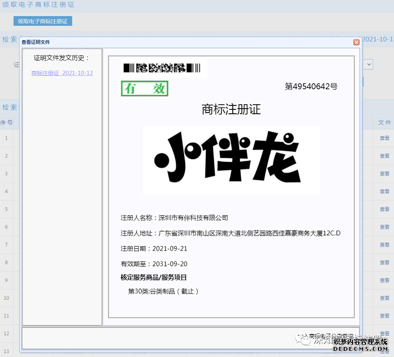The width and height of the screenshot is (394, 357).
Task: Open the 商标注册证_2021-10-12 history link
Action: (x=62, y=73)
